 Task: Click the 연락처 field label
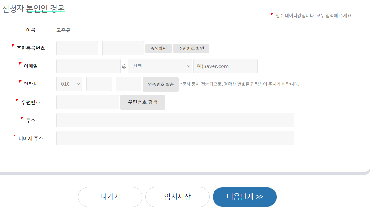click(x=31, y=84)
